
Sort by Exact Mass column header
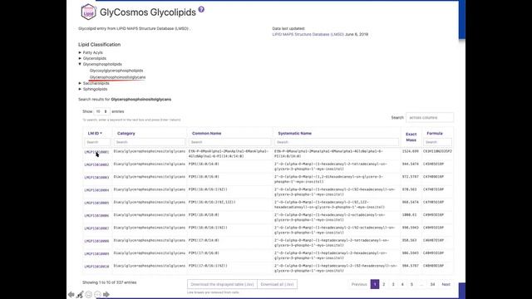(411, 137)
